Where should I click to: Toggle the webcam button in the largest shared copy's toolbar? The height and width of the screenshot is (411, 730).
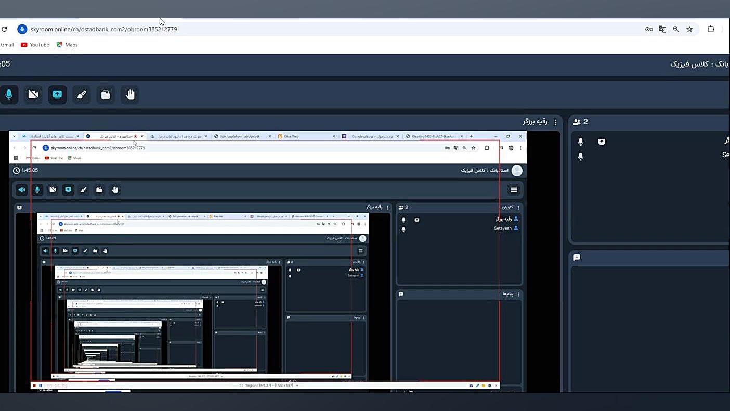[53, 190]
